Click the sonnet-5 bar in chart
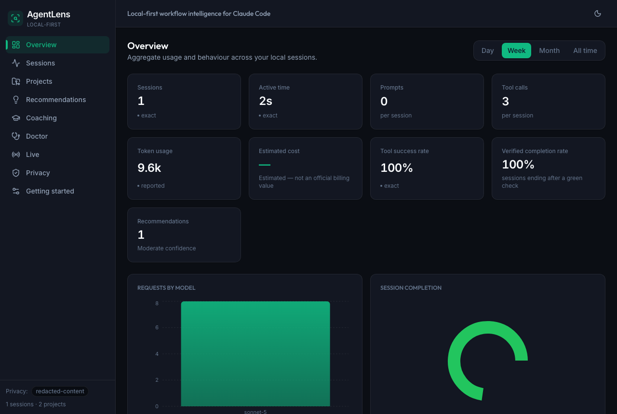 coord(255,354)
